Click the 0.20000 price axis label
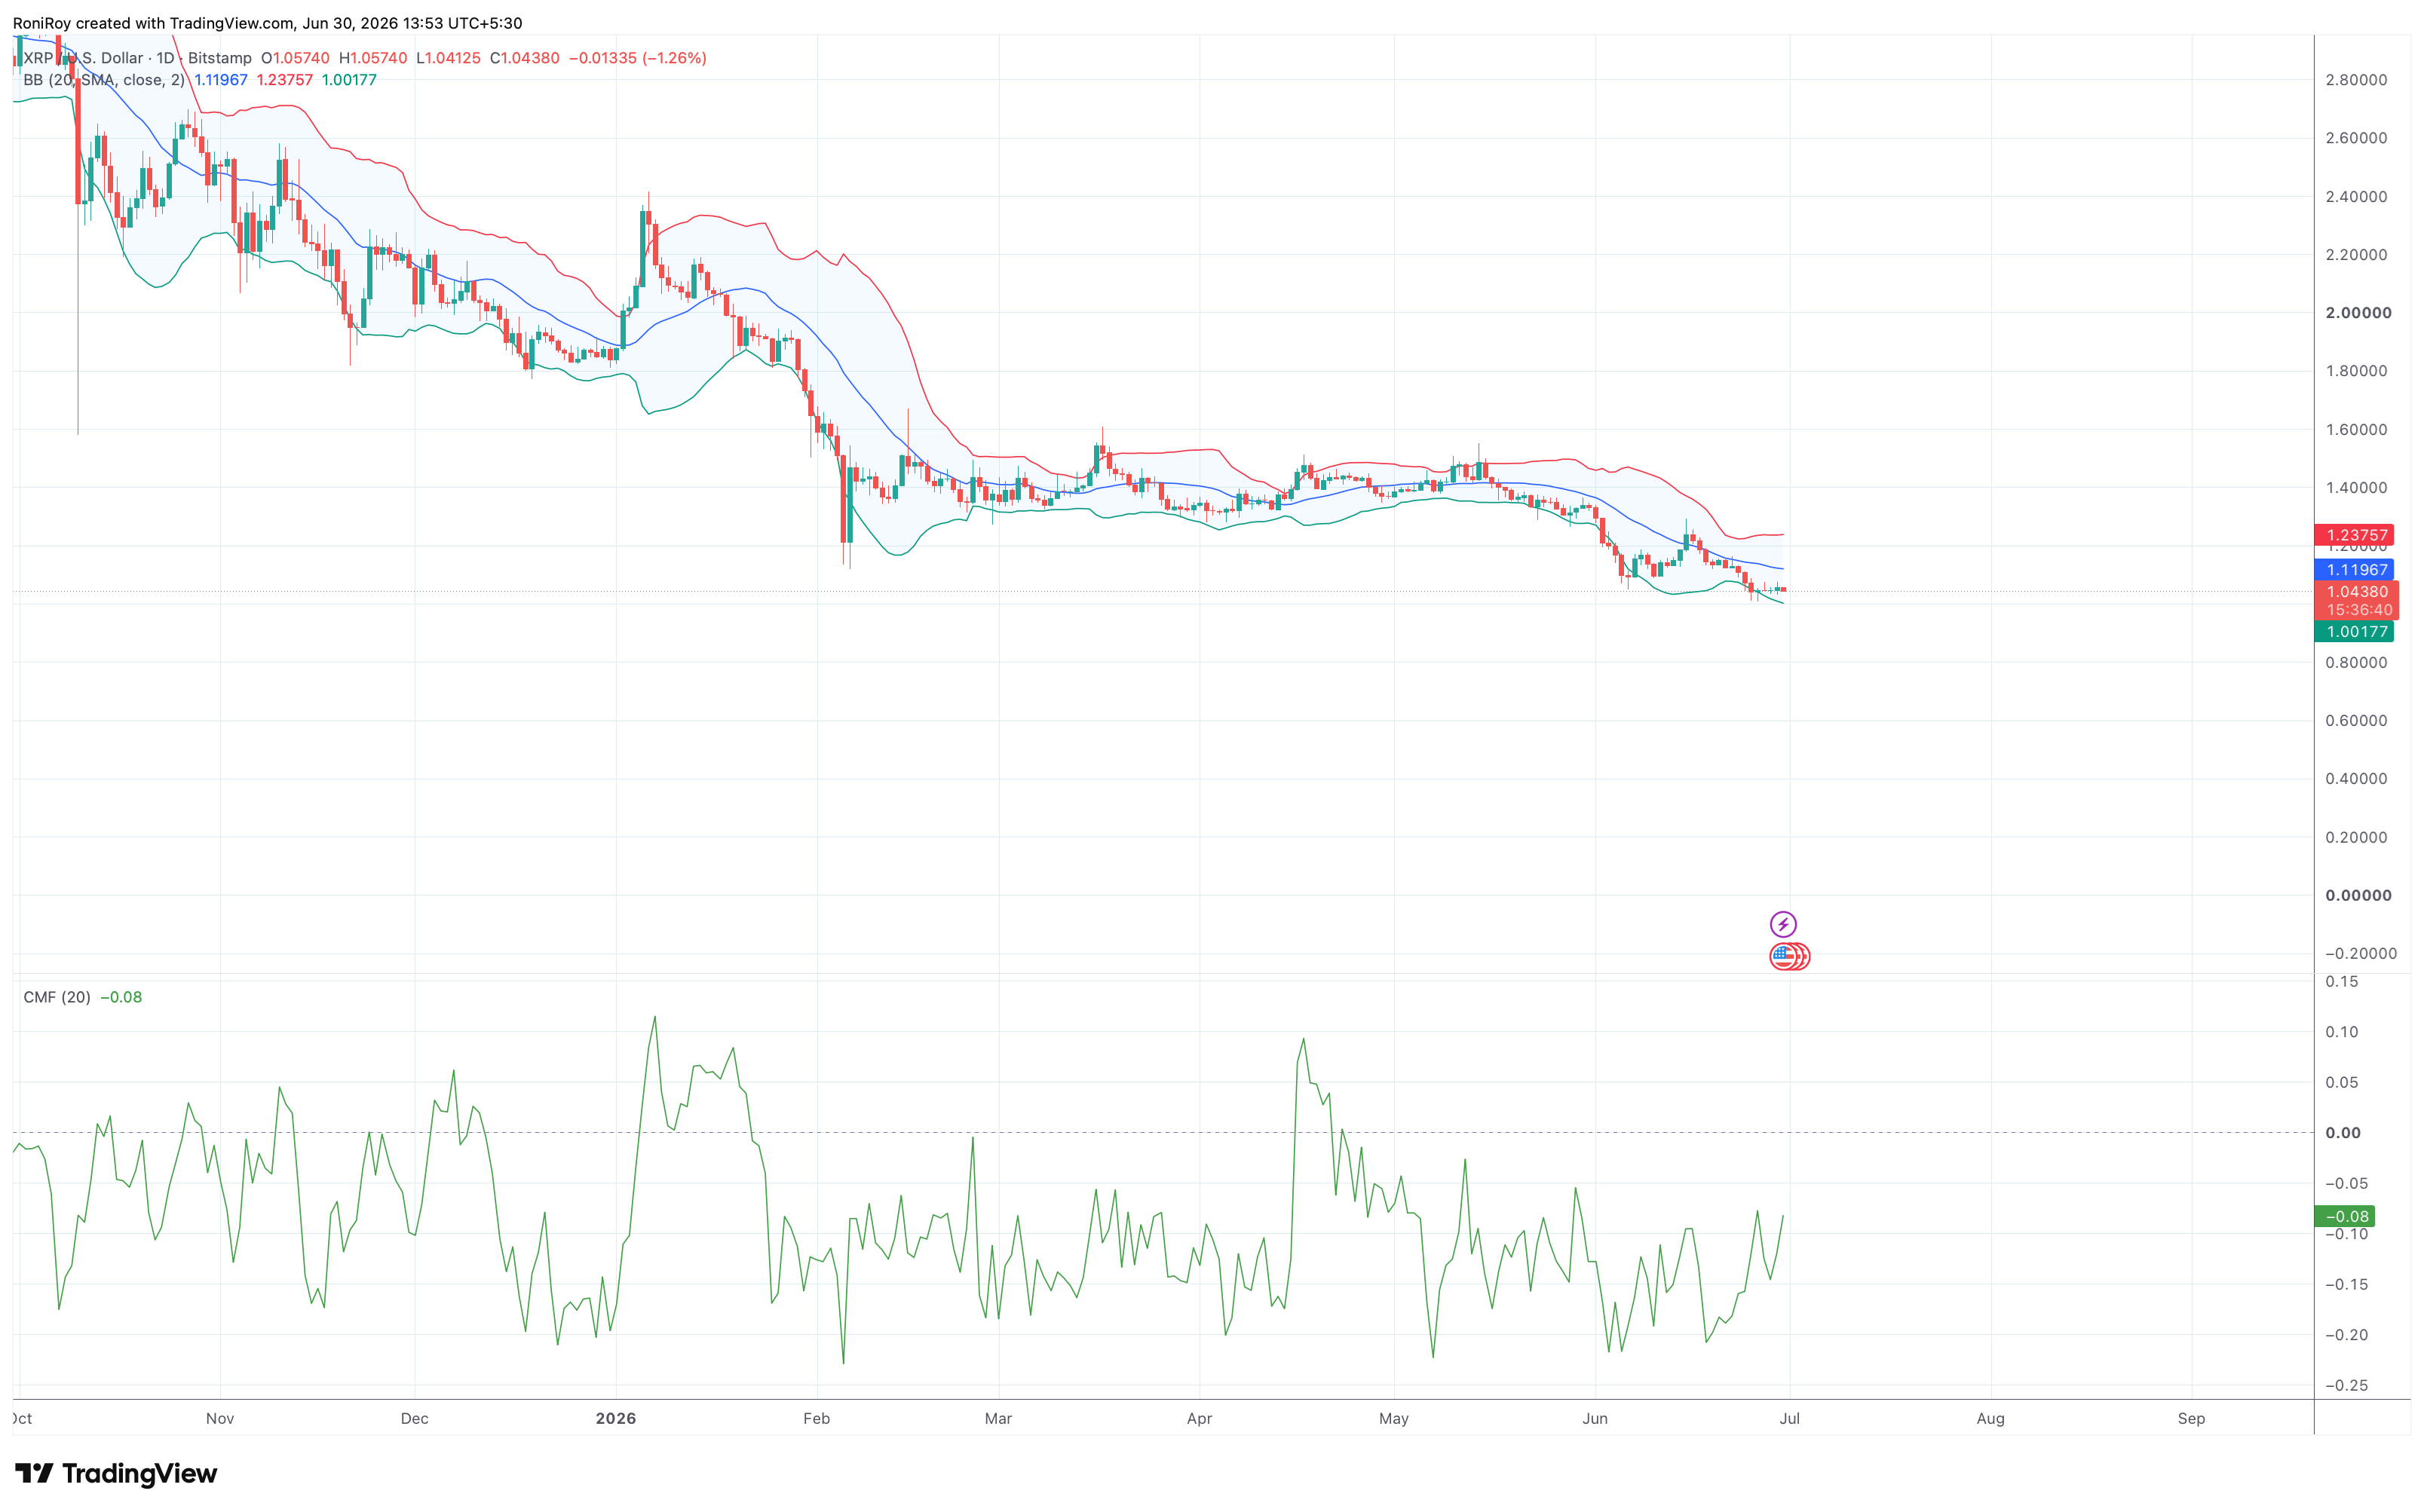Viewport: 2424px width, 1512px height. [x=2356, y=837]
